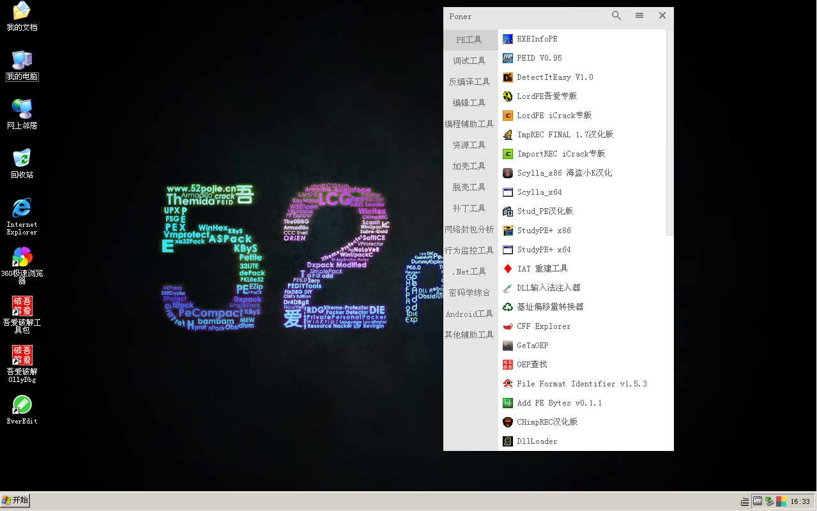The image size is (817, 511).
Task: Click the StudyPE+ x64 icon
Action: coord(508,250)
